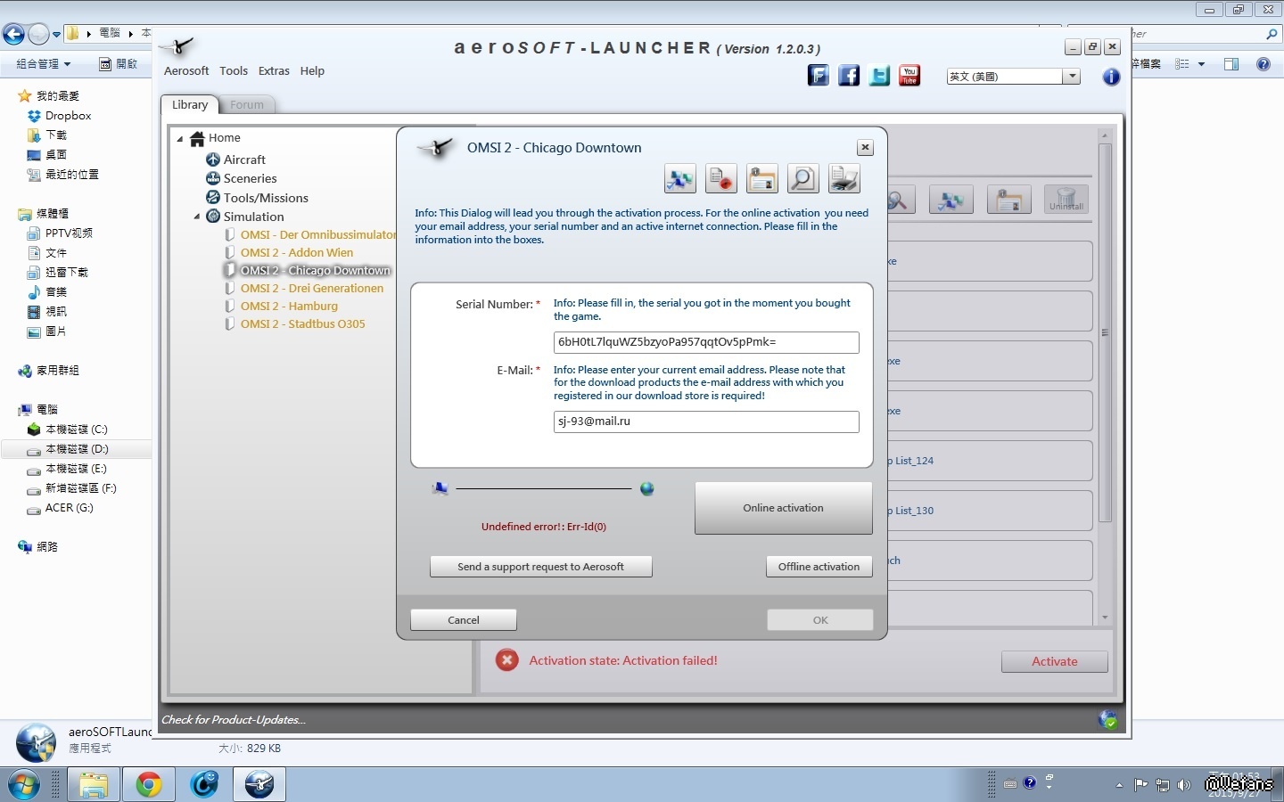Click the document with red mark icon in dialog

coord(721,179)
